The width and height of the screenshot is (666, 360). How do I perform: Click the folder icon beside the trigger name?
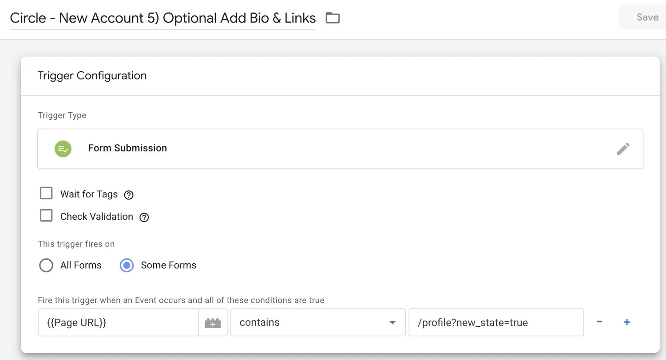click(x=333, y=18)
